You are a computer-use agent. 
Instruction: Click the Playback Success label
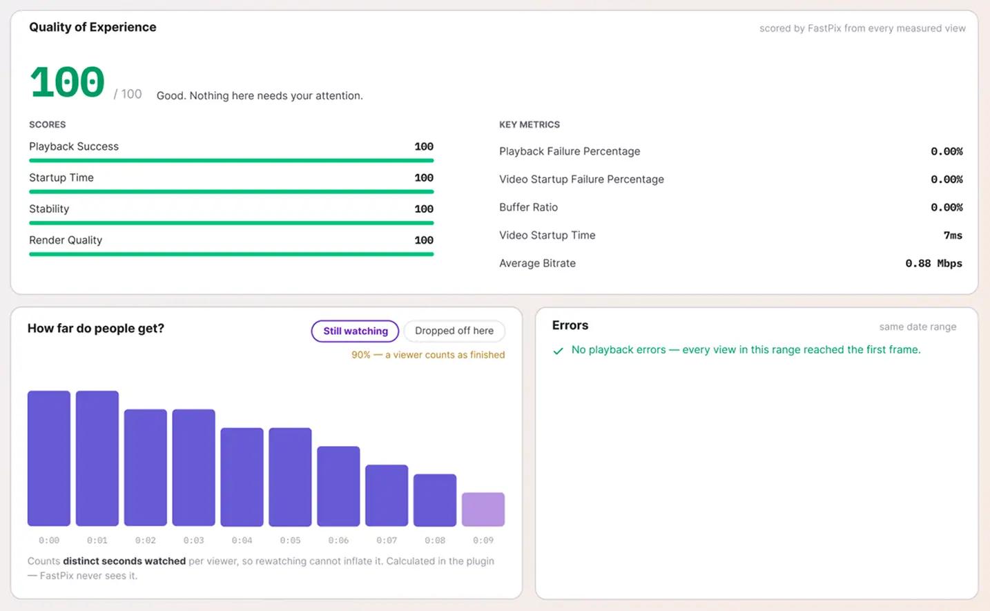pos(74,146)
